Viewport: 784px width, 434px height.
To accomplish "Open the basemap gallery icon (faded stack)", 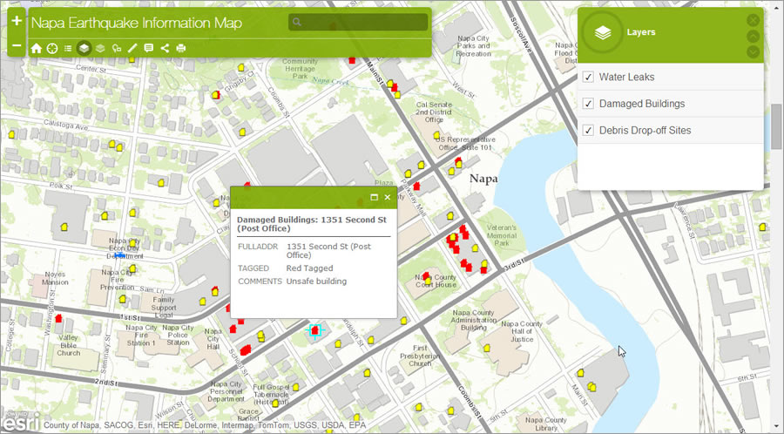I will click(x=100, y=48).
